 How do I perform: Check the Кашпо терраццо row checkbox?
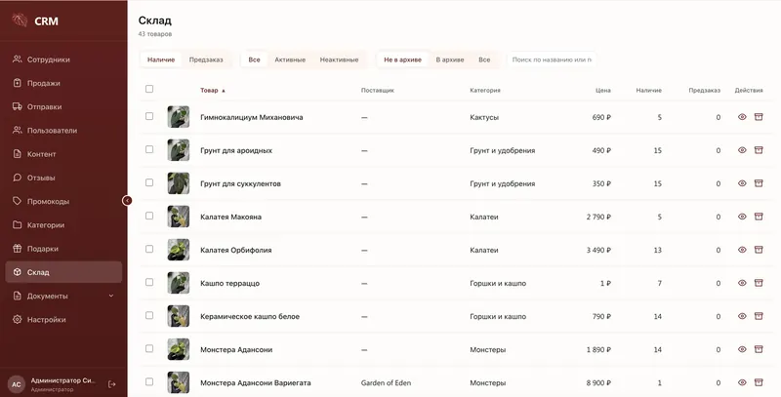[149, 282]
